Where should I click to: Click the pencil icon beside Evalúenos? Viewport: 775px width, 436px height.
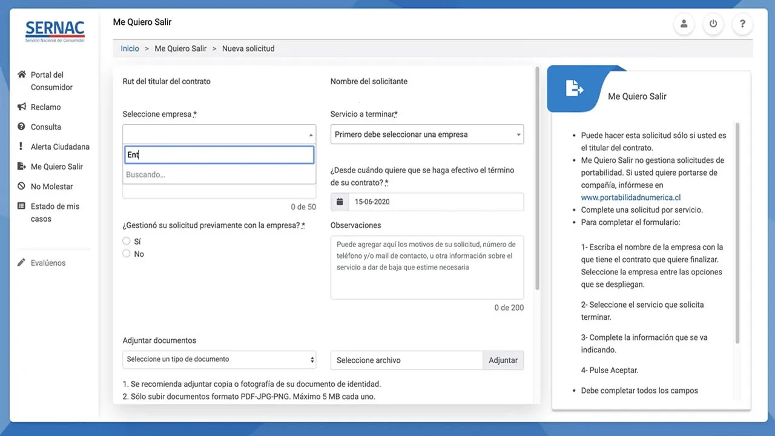[x=22, y=263]
